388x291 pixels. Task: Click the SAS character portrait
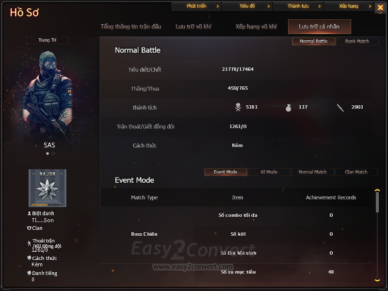(x=48, y=95)
